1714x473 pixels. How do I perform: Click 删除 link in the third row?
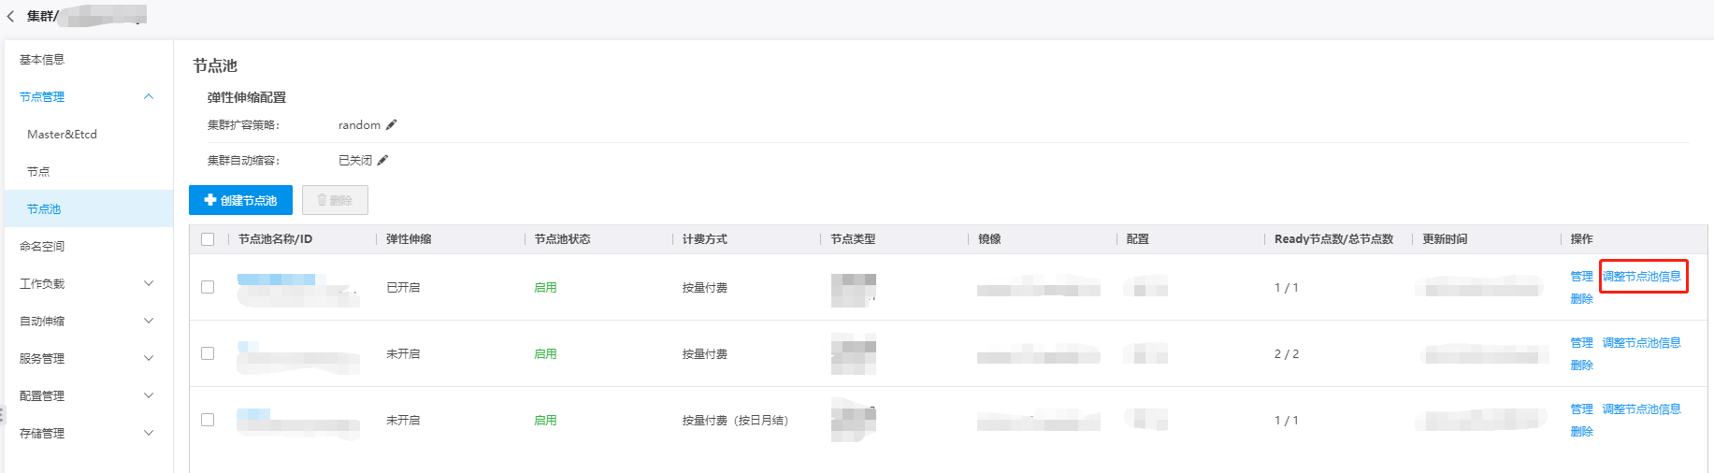[x=1581, y=432]
